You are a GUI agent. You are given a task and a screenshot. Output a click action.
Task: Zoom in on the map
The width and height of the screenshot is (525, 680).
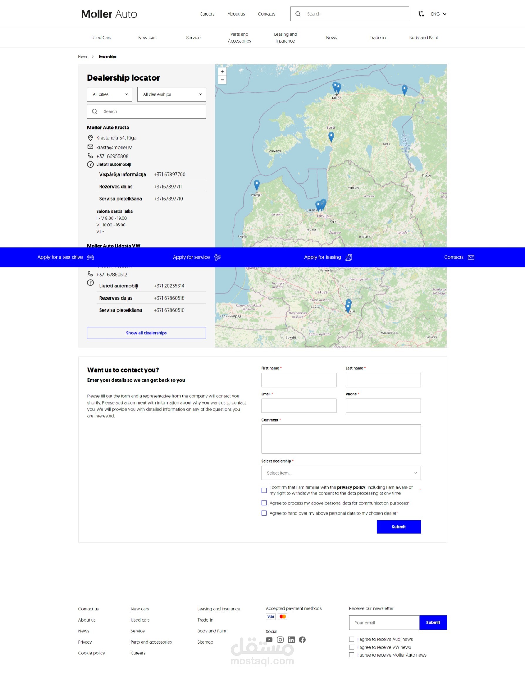[x=222, y=72]
